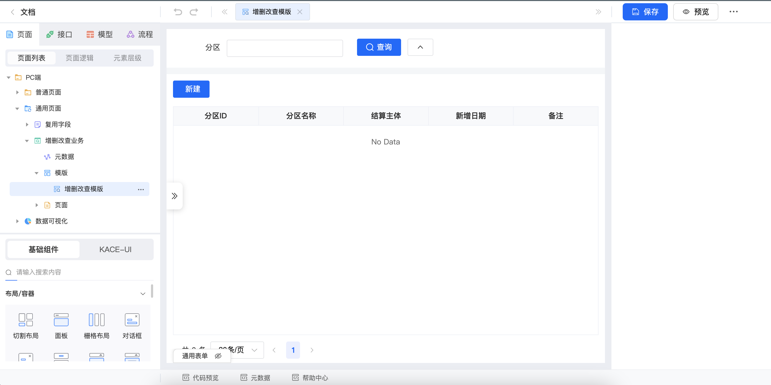
Task: Select the 面板 component
Action: click(61, 325)
